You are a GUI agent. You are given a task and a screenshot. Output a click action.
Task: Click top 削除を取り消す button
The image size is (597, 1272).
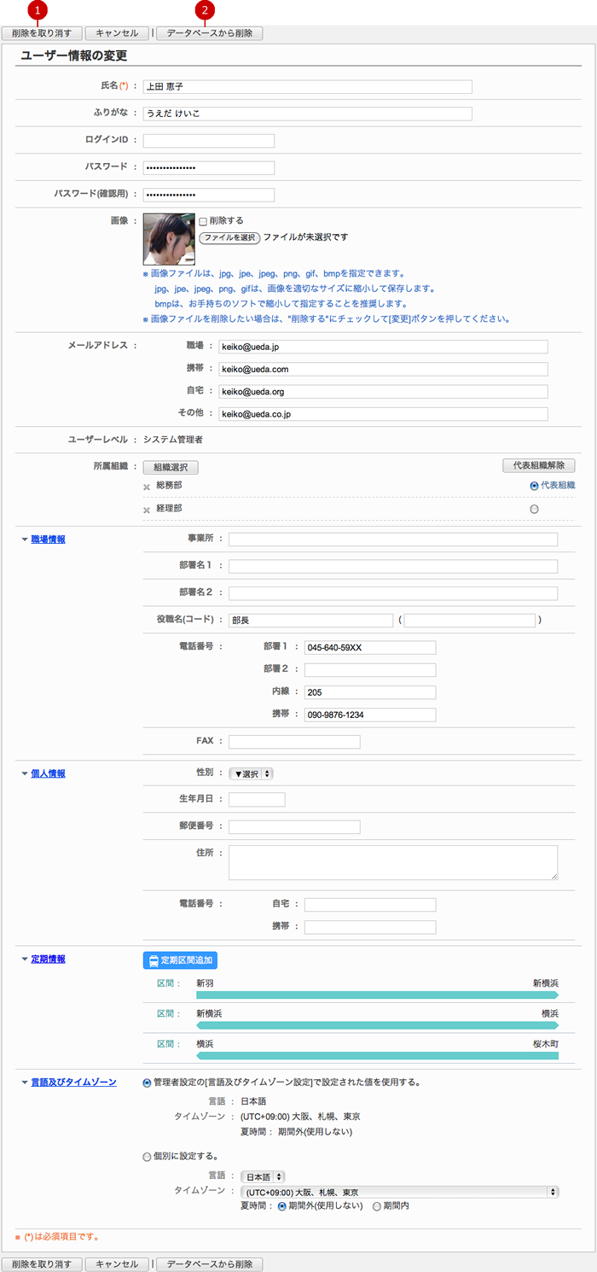click(x=42, y=33)
